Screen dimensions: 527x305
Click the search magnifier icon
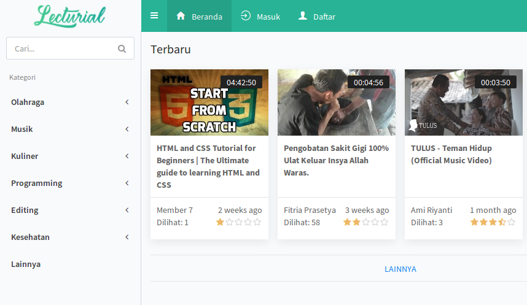pos(122,48)
